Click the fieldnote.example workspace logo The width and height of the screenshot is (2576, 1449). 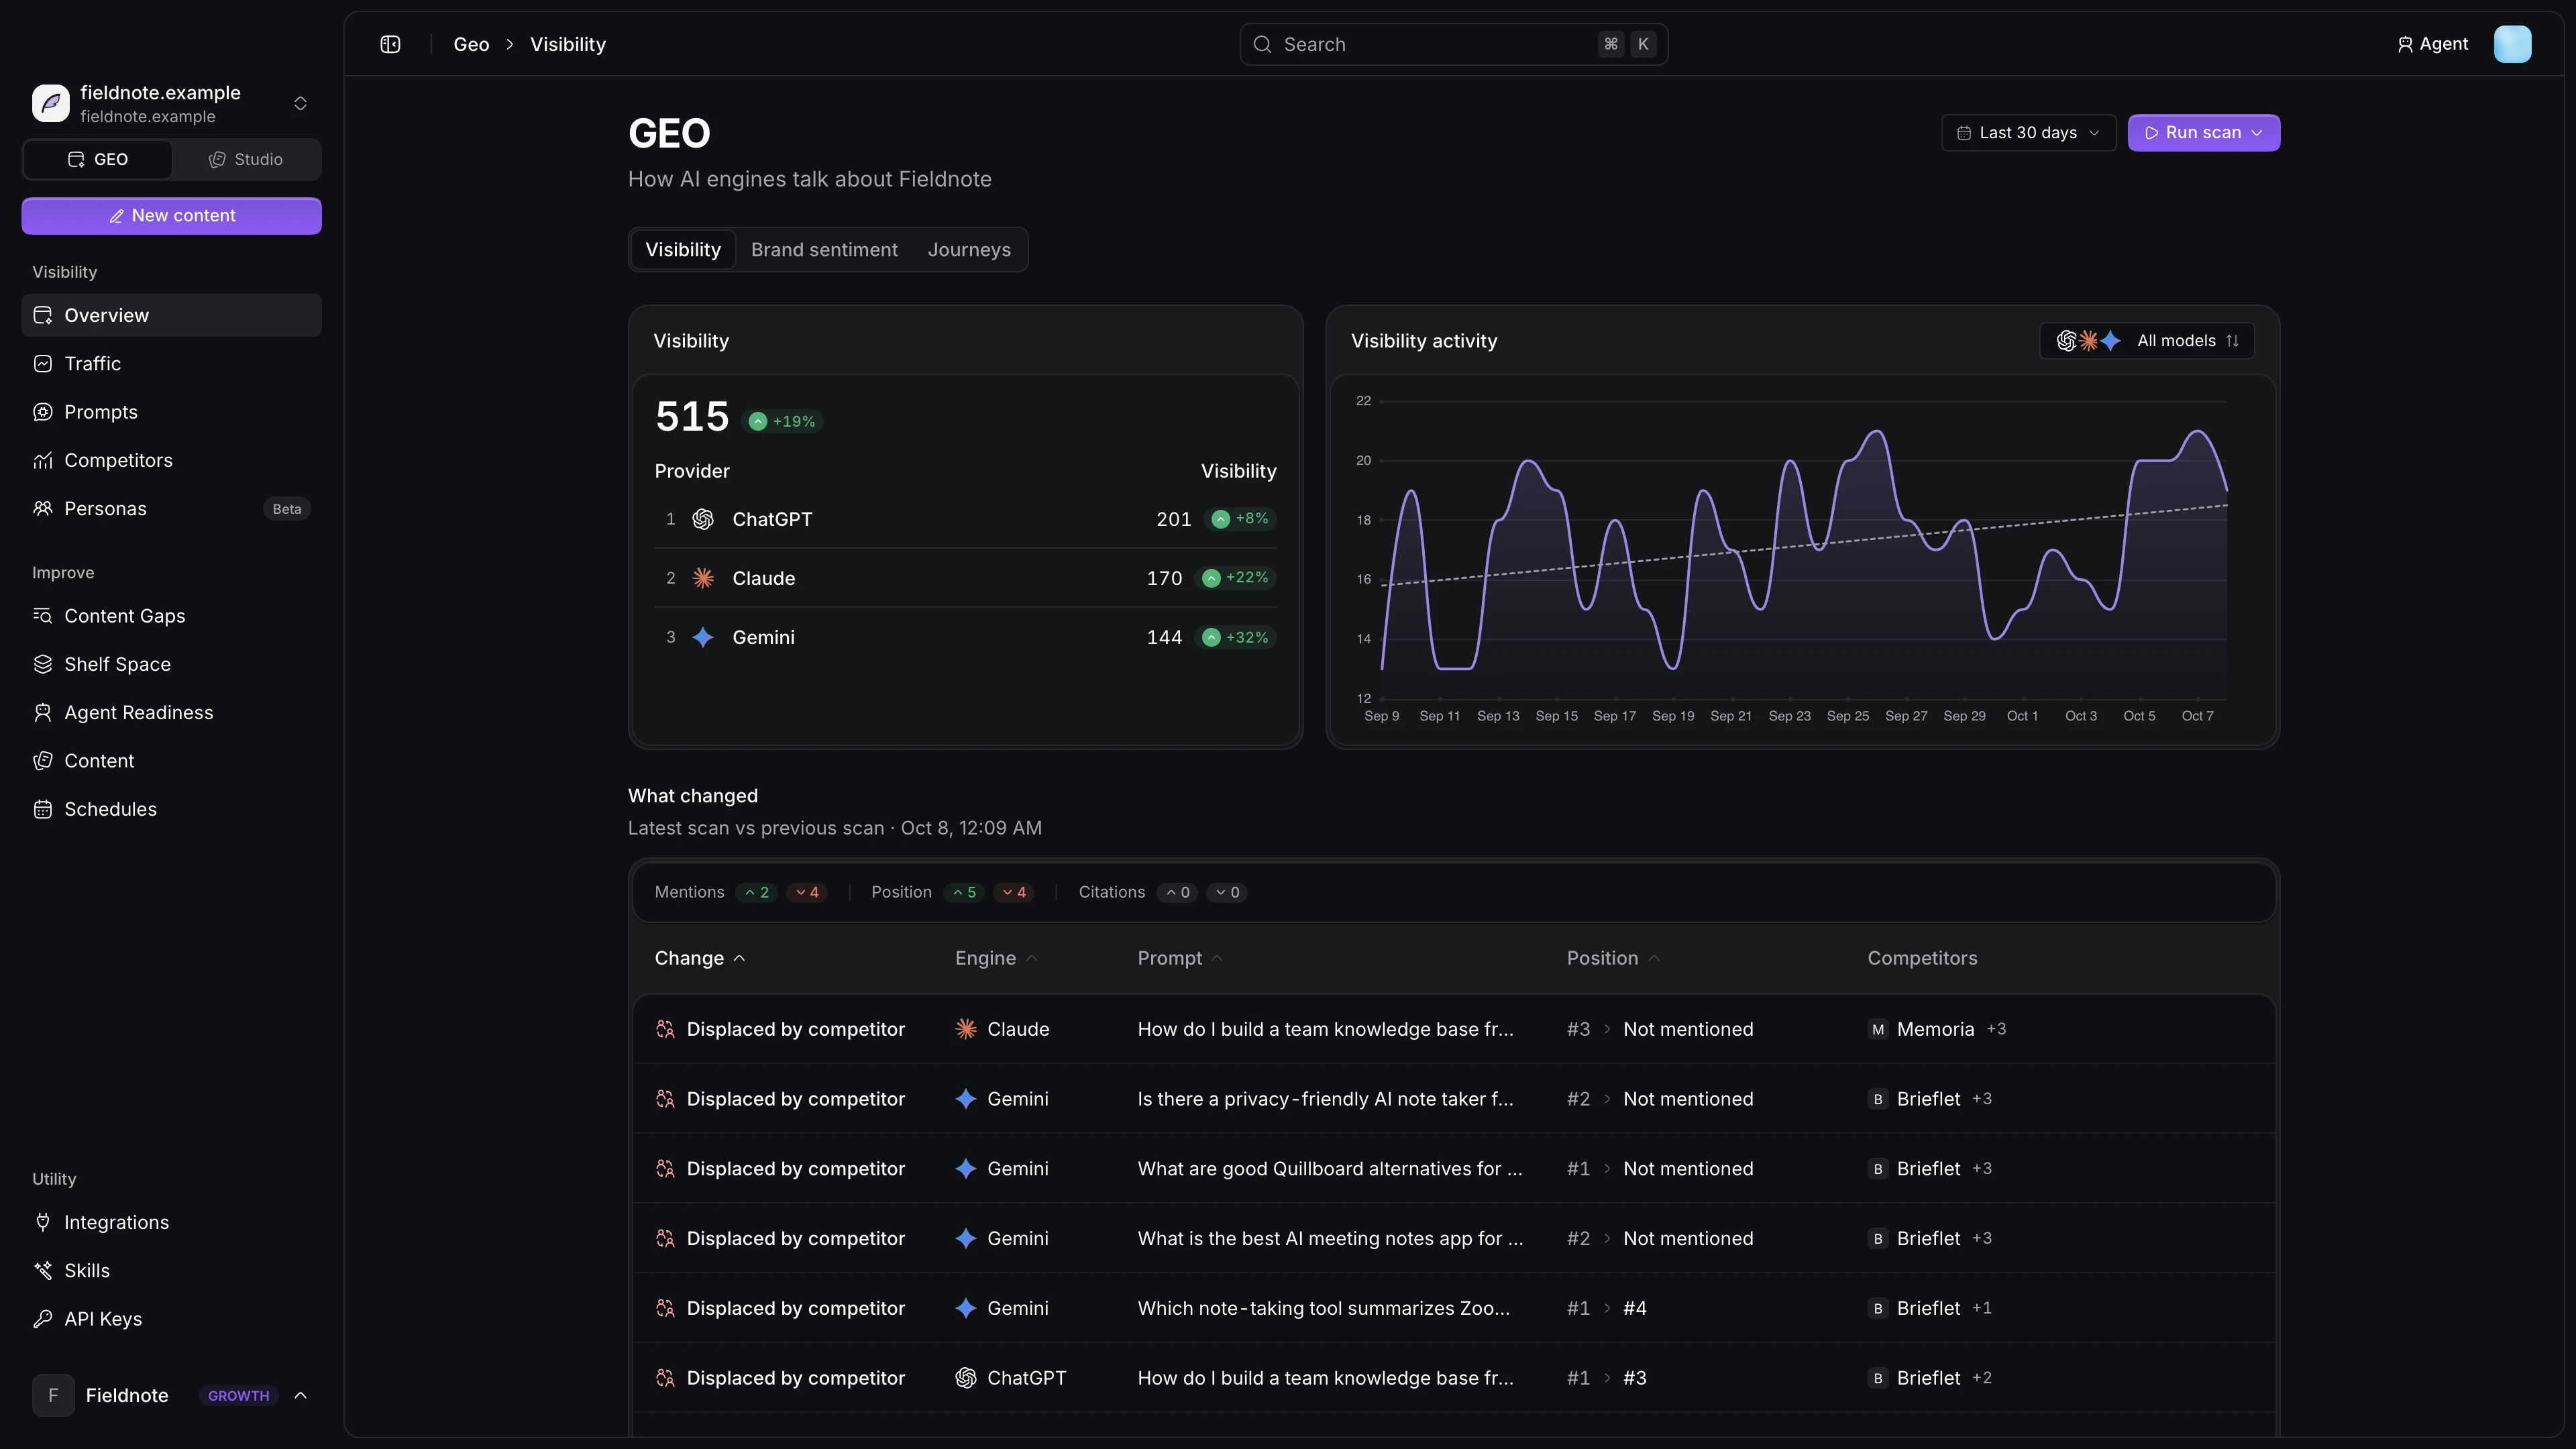[51, 103]
